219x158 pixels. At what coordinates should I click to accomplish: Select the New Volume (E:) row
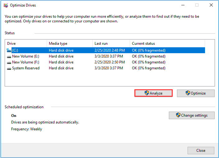point(105,56)
